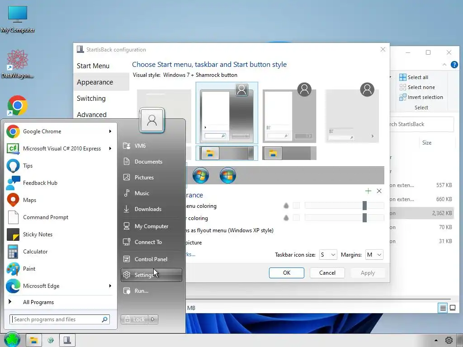The width and height of the screenshot is (463, 347).
Task: Open the VM6 user folder
Action: point(151,145)
